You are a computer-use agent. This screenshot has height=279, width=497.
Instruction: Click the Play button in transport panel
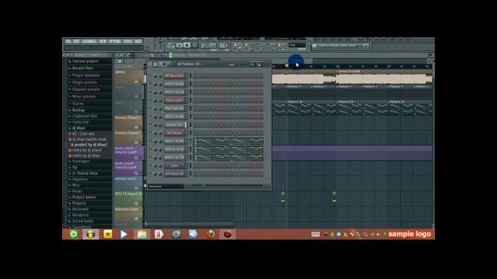pos(179,46)
